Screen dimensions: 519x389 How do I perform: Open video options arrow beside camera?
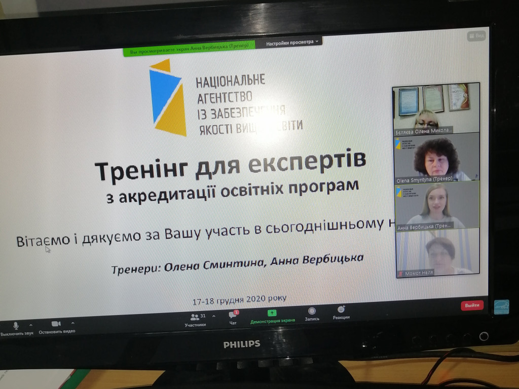coord(73,323)
